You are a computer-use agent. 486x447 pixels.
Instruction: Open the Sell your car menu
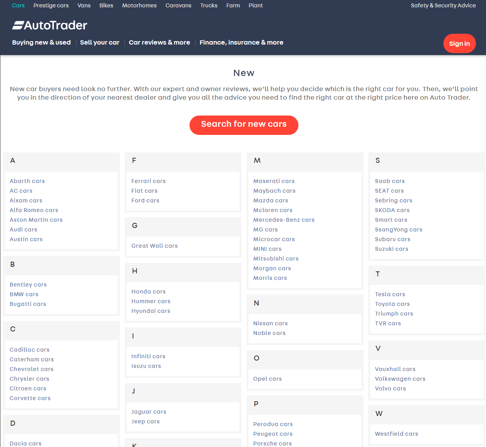click(x=100, y=42)
